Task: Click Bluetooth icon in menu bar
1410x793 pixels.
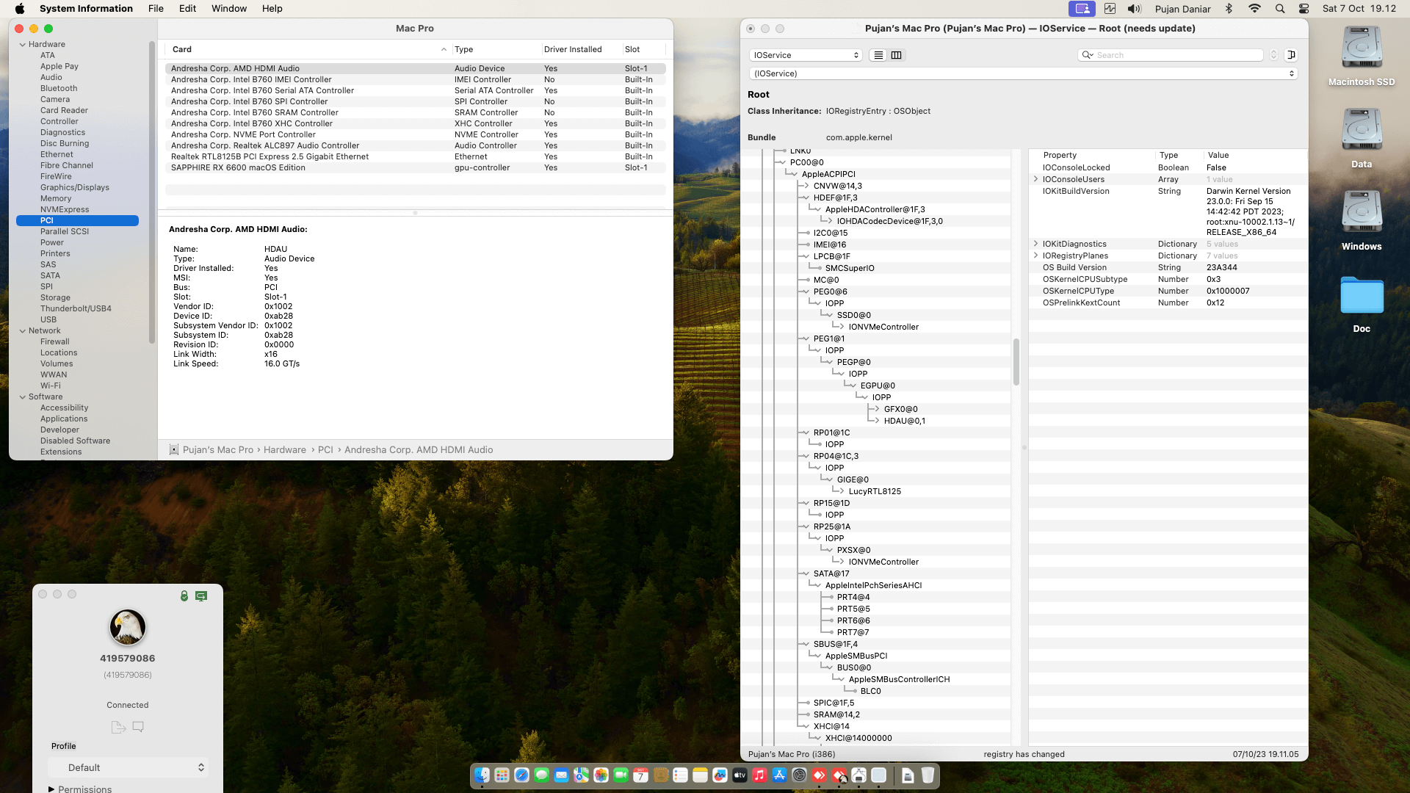Action: tap(1229, 9)
